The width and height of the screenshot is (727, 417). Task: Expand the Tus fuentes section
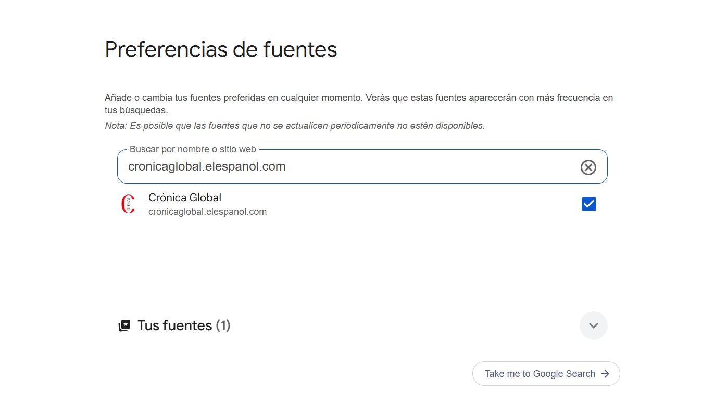[593, 325]
